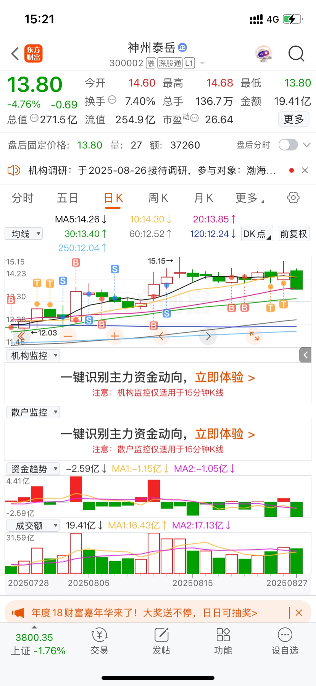Image resolution: width=316 pixels, height=686 pixels.
Task: Tap the MA5:14.26 value
Action: (x=81, y=219)
